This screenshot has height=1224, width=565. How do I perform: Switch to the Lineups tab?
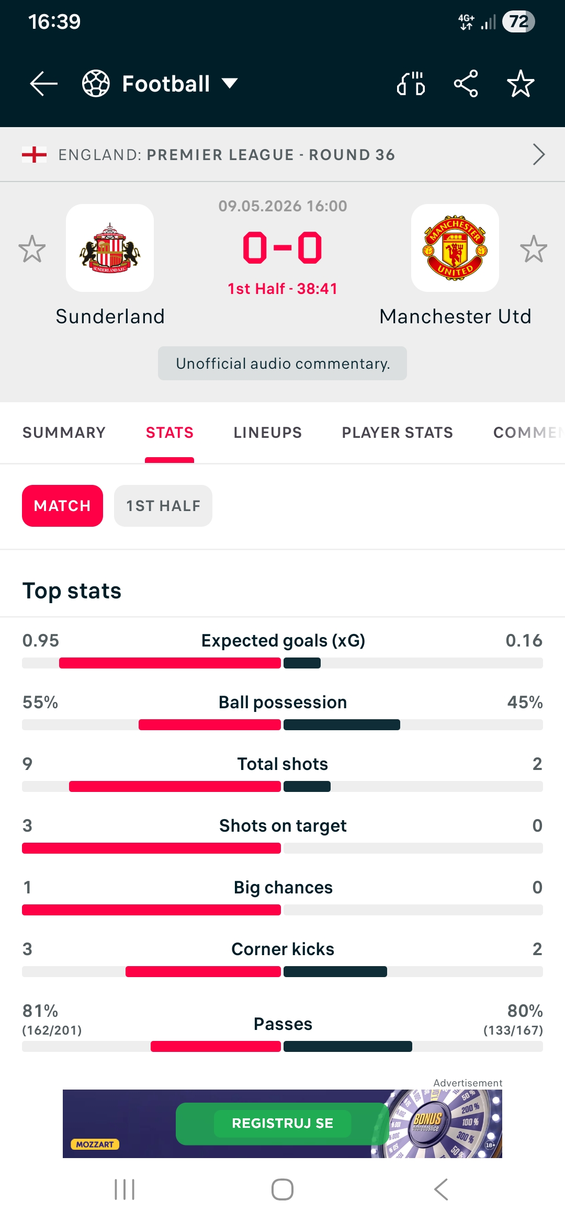tap(268, 433)
